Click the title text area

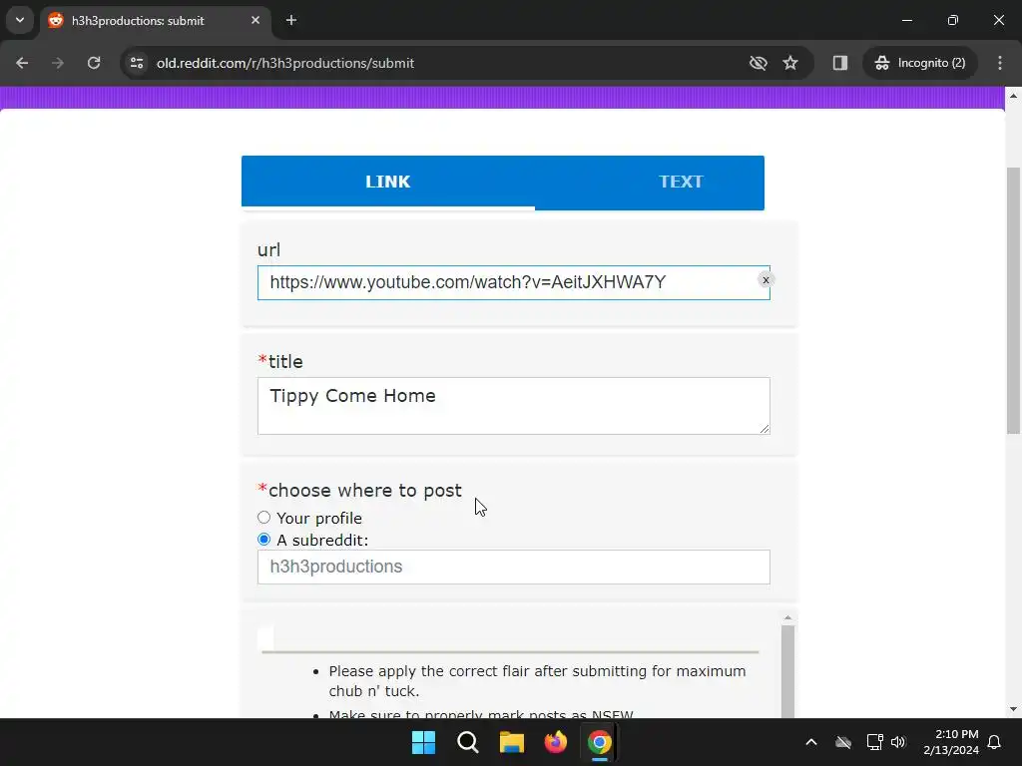514,406
